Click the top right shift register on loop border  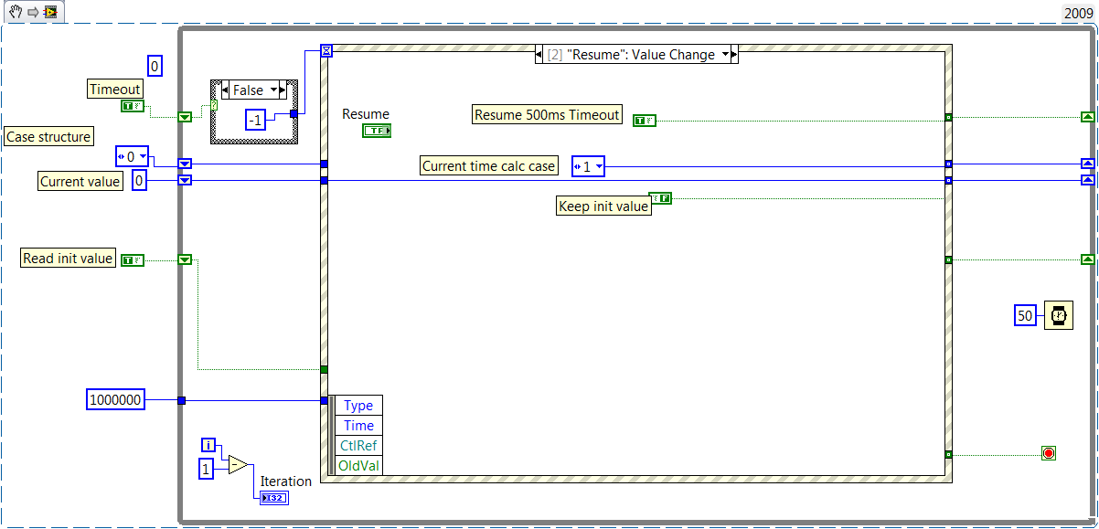coord(1087,116)
